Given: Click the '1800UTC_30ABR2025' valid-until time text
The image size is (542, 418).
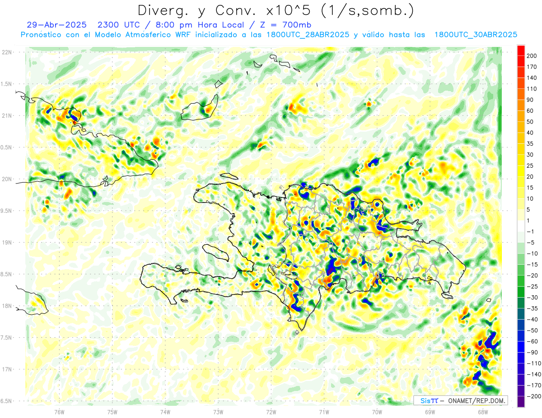Looking at the screenshot, I should pos(476,35).
